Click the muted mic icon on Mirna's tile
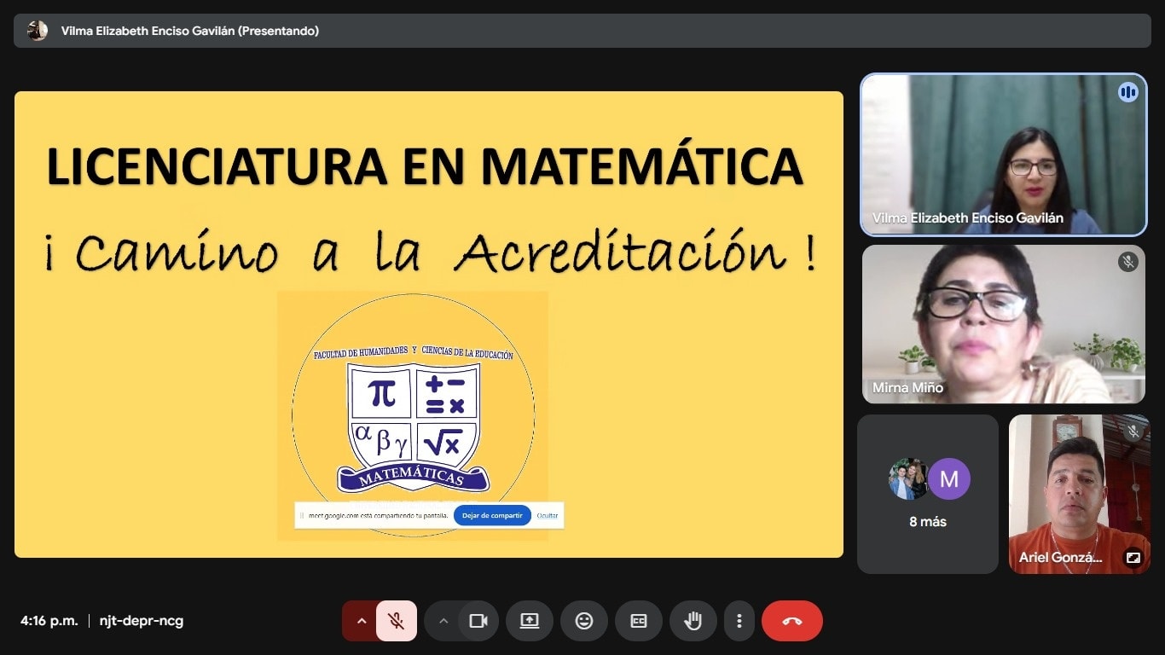The image size is (1165, 655). point(1127,262)
